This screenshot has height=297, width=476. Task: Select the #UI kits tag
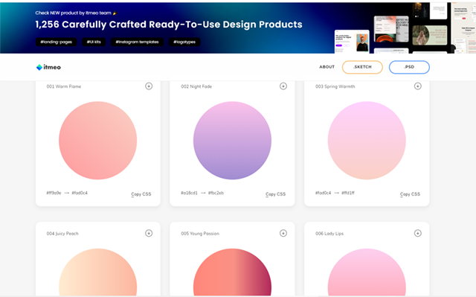coord(94,42)
